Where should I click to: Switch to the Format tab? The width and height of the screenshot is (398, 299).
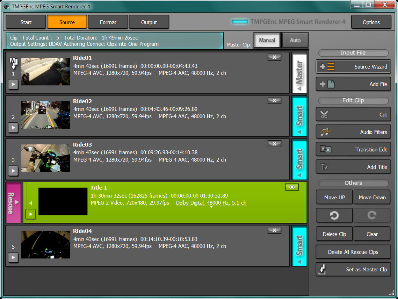pyautogui.click(x=108, y=22)
